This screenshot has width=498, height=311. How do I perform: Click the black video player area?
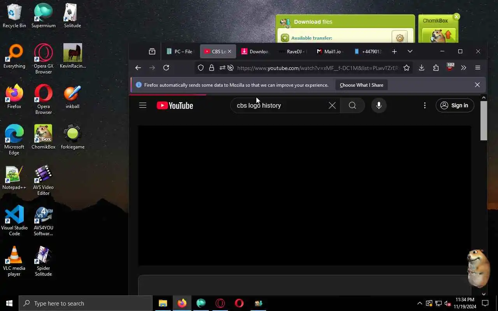(x=304, y=196)
